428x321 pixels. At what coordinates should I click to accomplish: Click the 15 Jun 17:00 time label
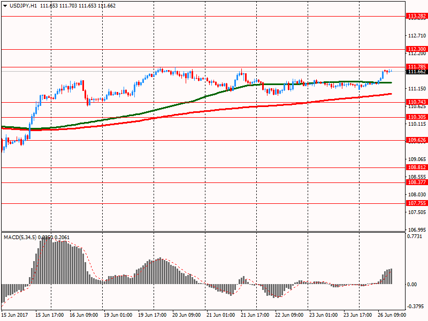49,315
